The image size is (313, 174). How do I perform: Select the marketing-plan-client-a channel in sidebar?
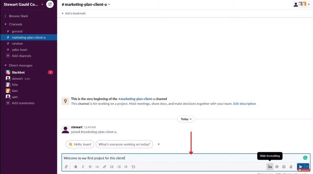(28, 37)
